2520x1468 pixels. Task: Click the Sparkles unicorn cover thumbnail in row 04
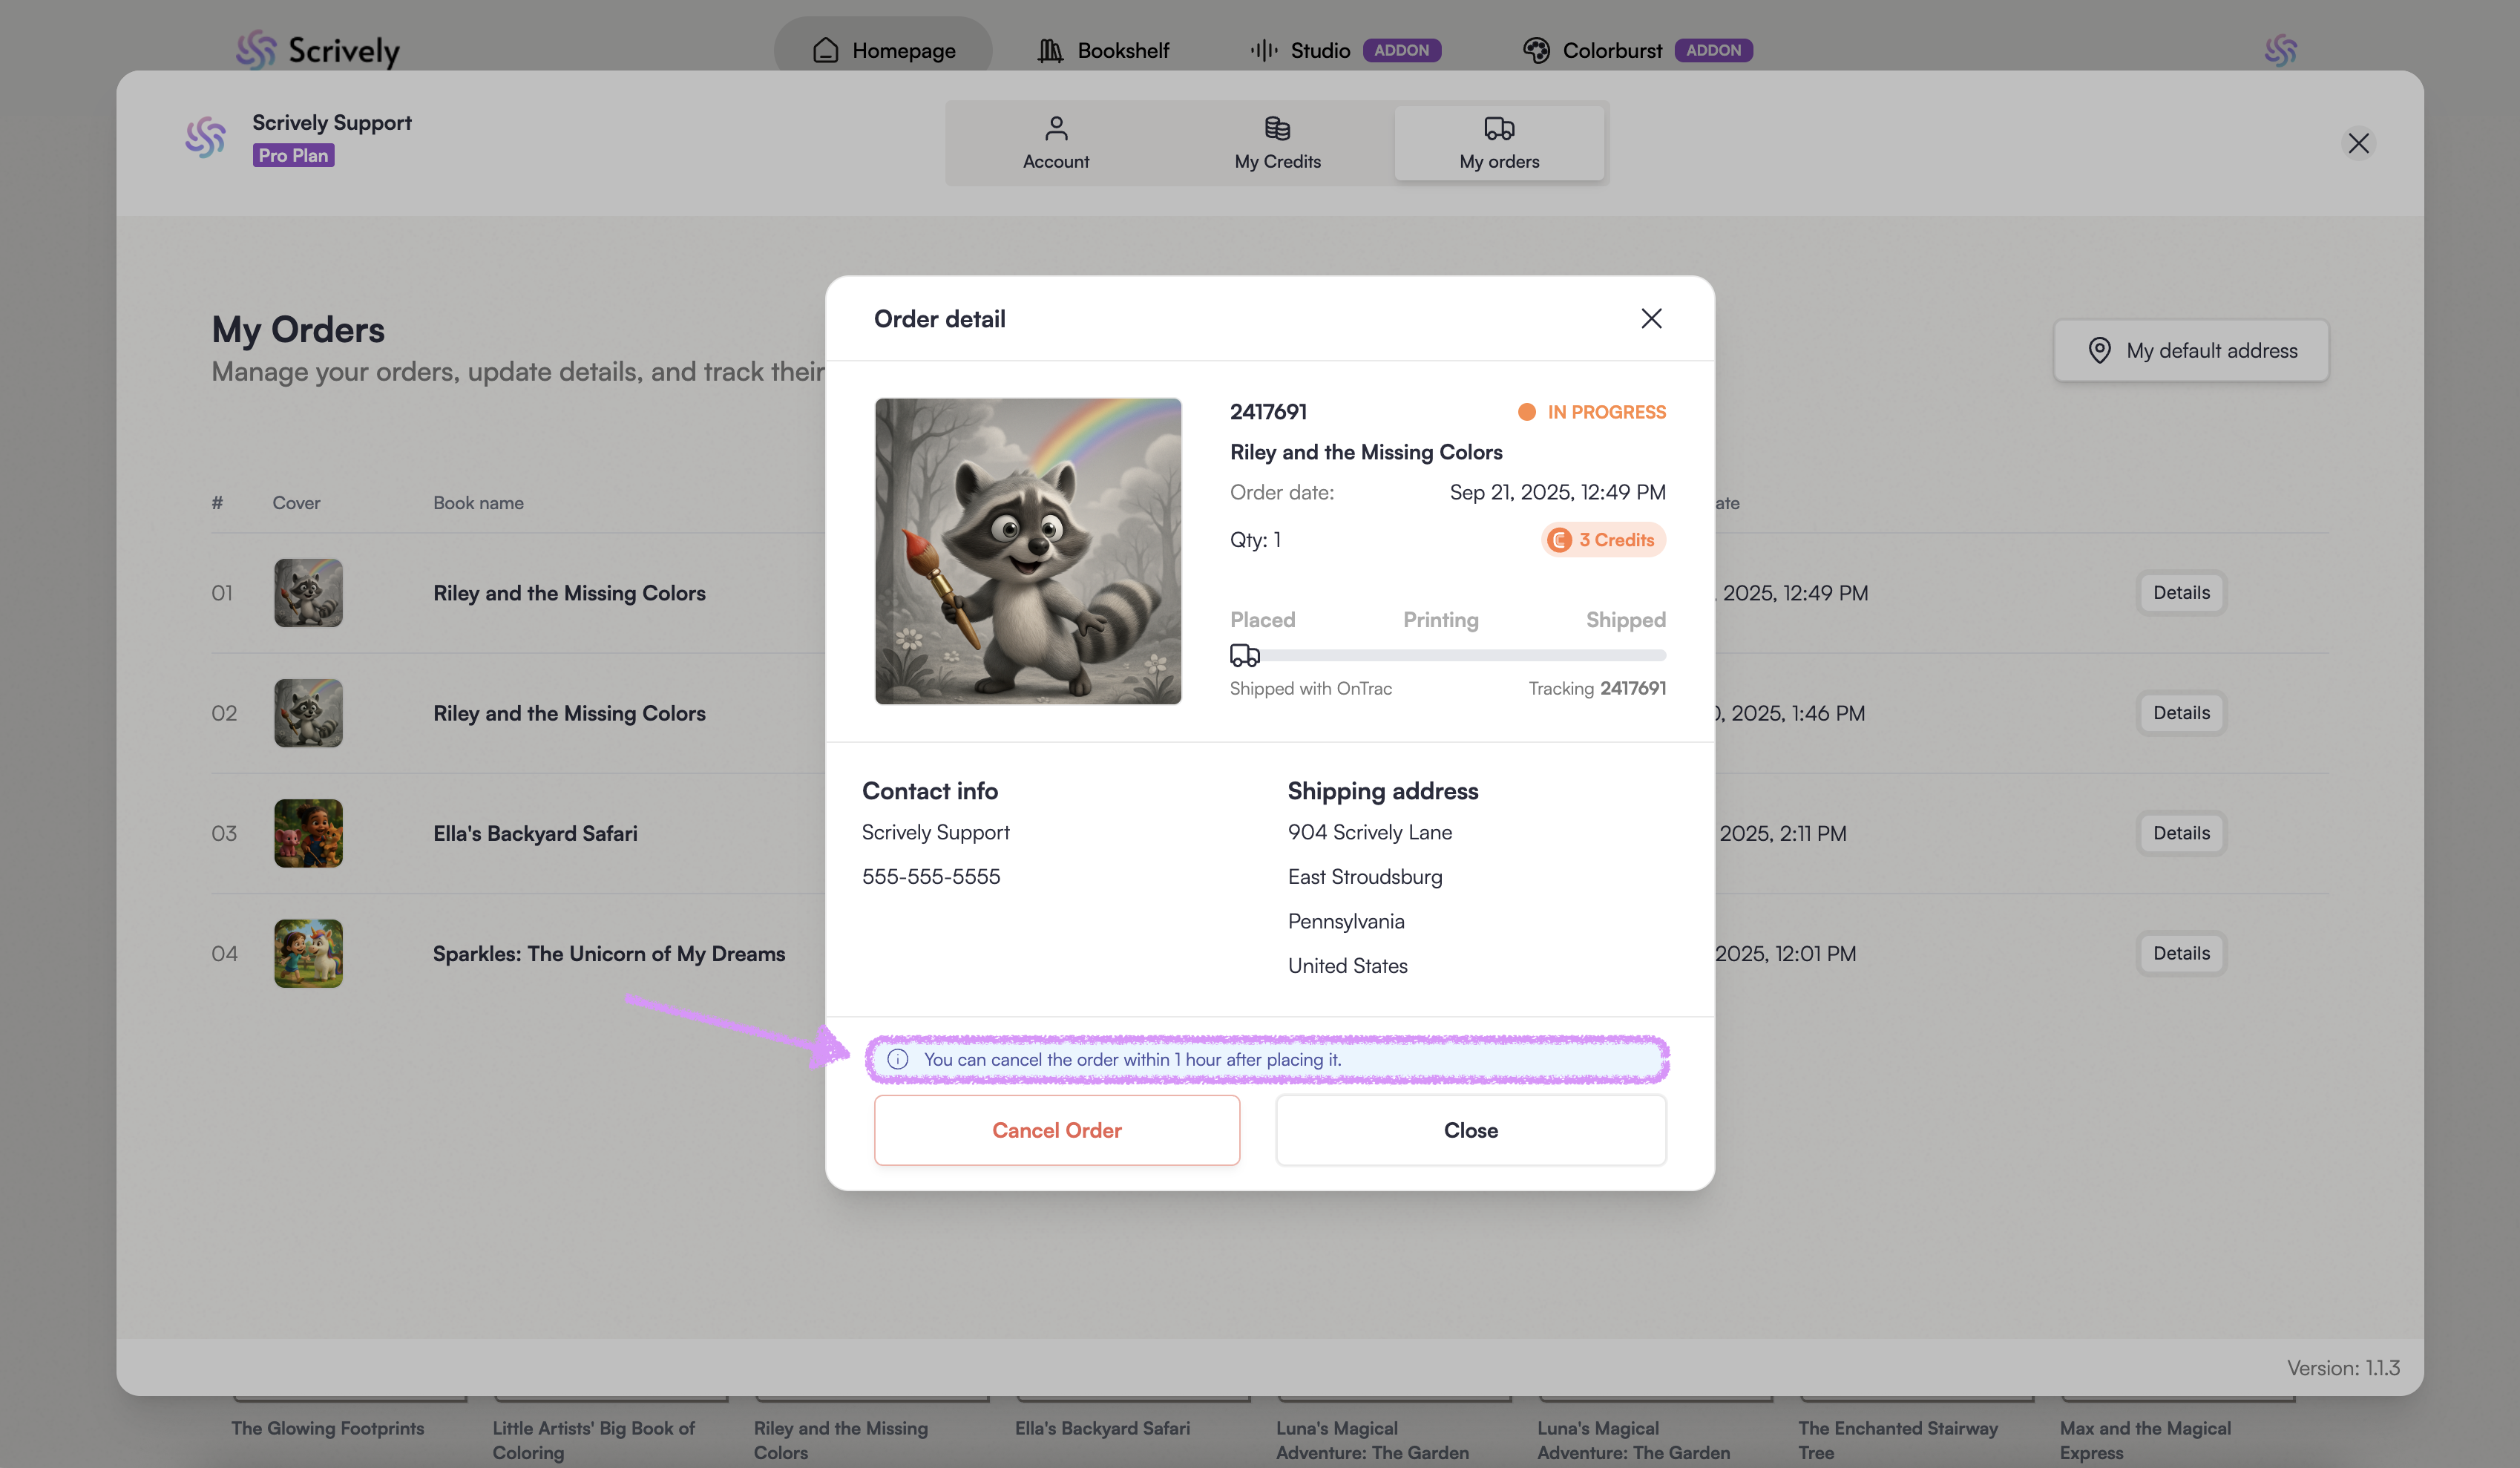pos(308,953)
